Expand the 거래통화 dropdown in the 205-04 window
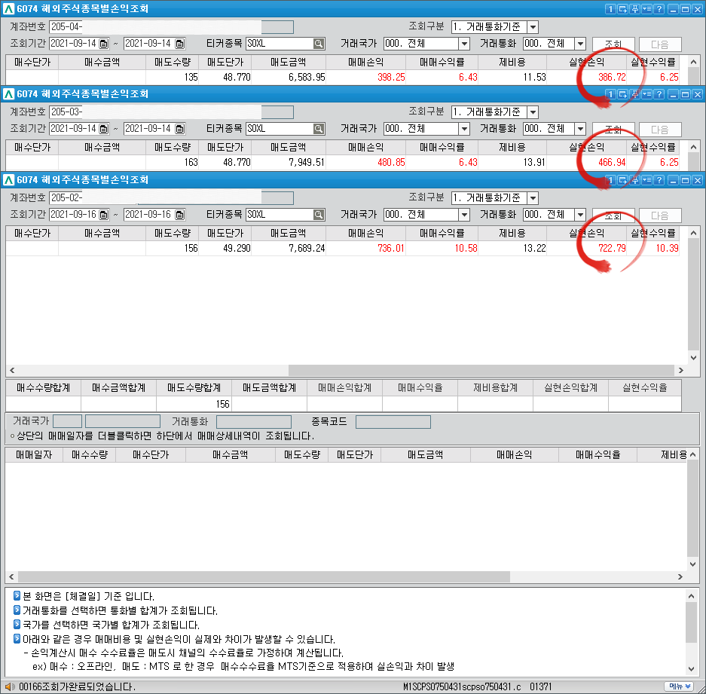Image resolution: width=706 pixels, height=694 pixels. (580, 44)
